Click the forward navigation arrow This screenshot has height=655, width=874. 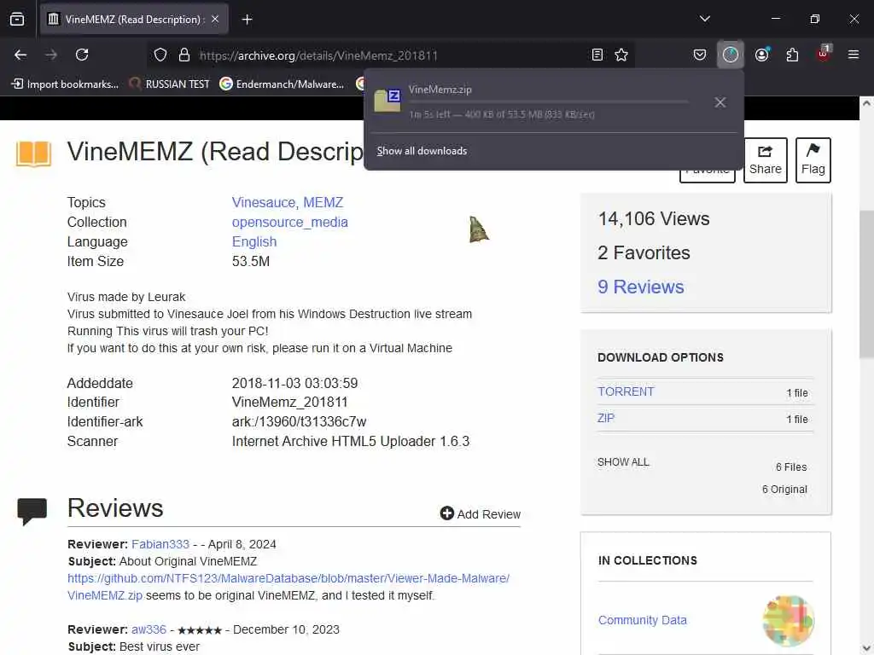click(51, 55)
